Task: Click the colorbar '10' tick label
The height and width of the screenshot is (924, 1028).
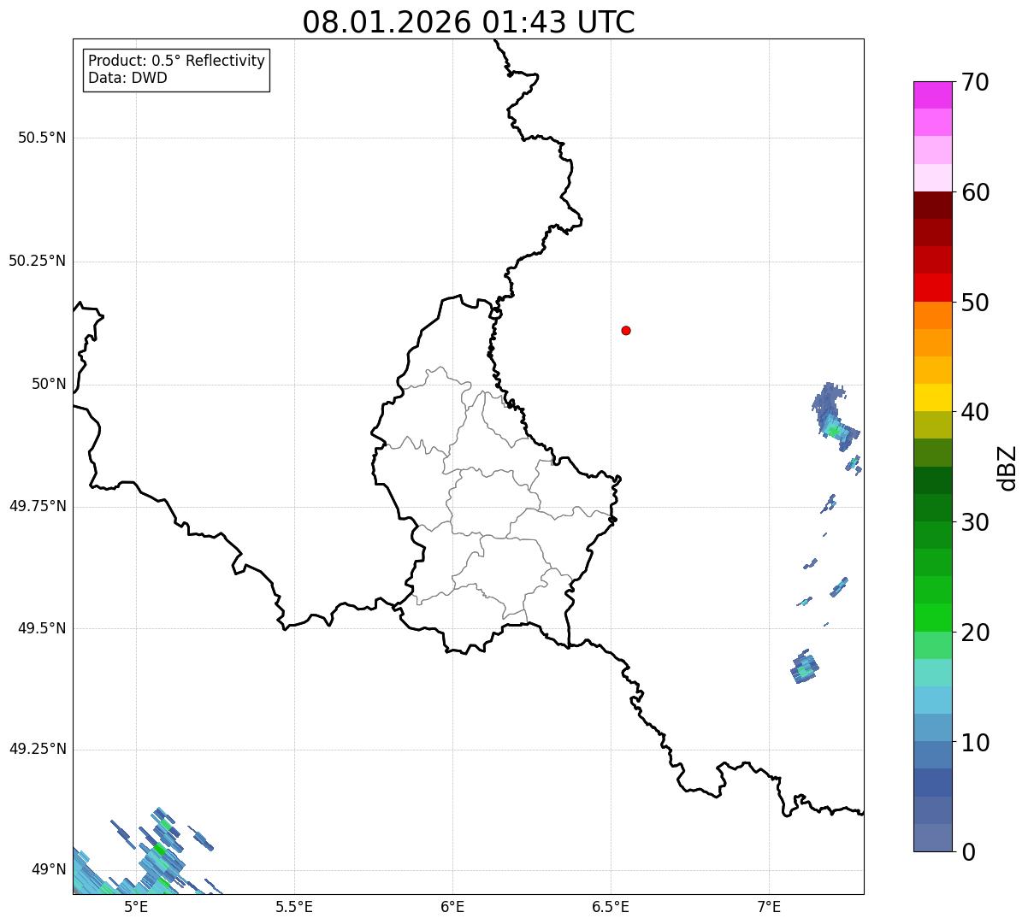Action: click(x=975, y=742)
